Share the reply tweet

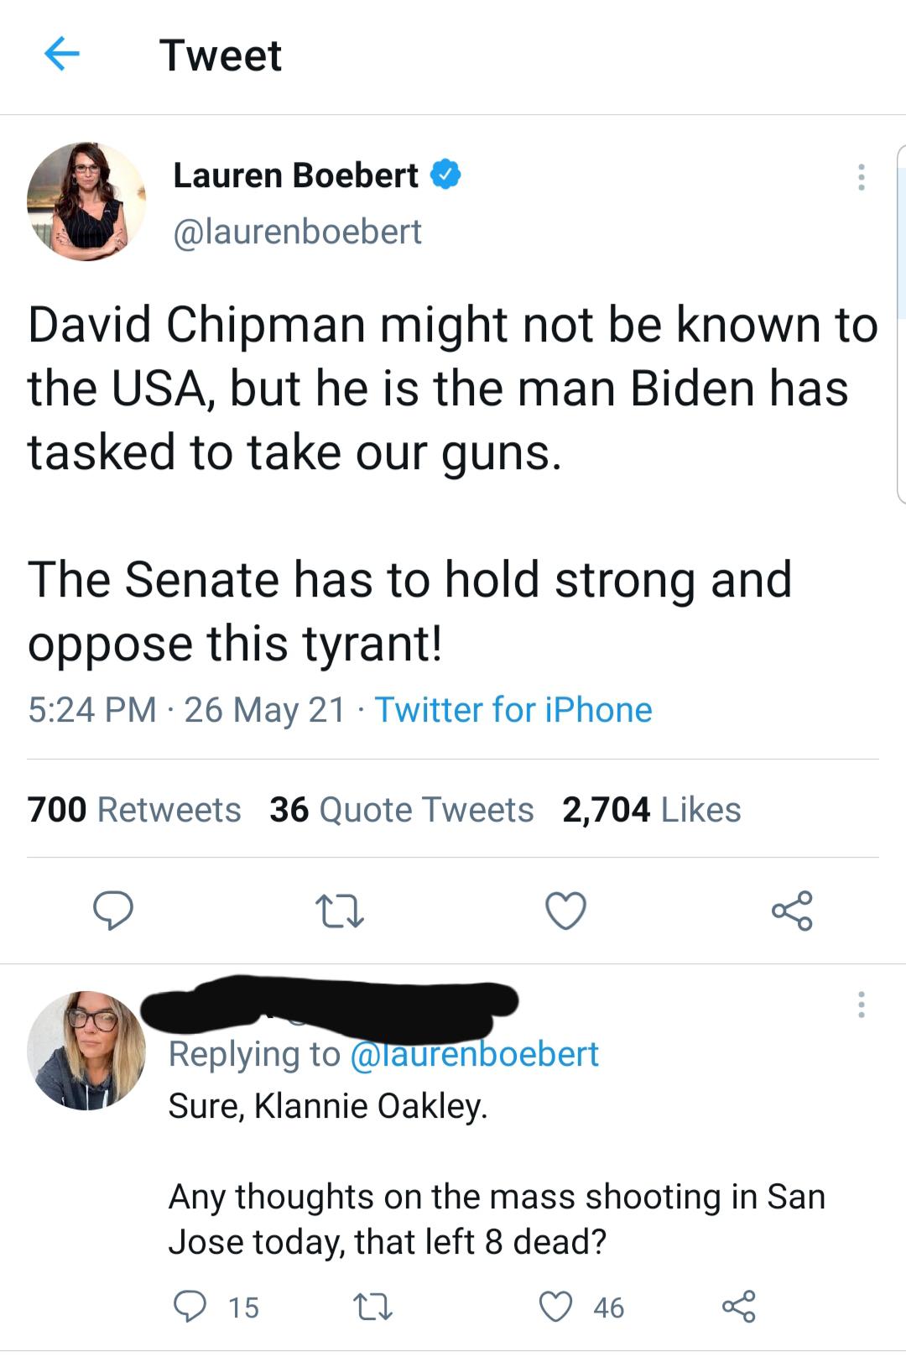click(x=738, y=1307)
